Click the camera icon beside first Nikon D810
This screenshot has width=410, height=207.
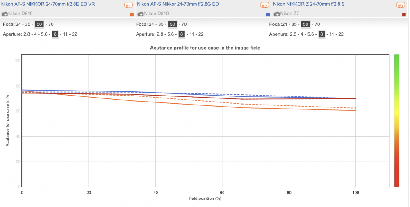[5, 14]
